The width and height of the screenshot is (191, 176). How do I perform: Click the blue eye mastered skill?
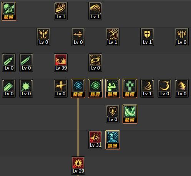click(x=78, y=88)
